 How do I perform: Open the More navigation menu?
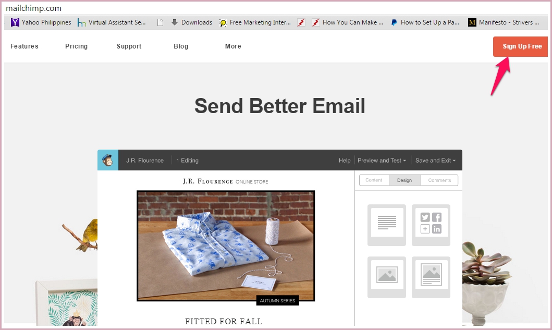click(x=233, y=46)
